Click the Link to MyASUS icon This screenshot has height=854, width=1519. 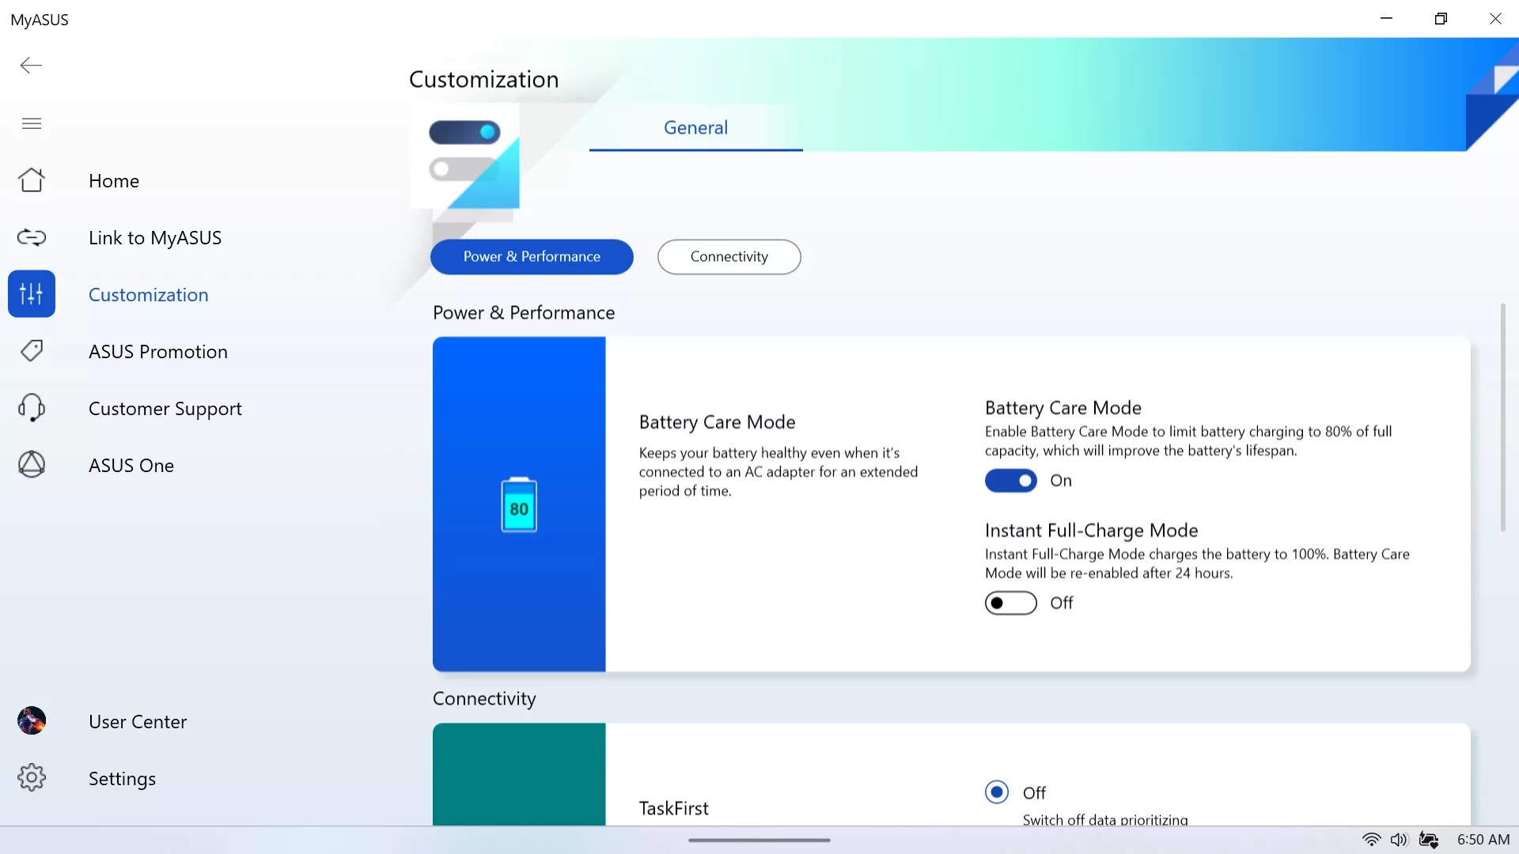click(x=32, y=237)
